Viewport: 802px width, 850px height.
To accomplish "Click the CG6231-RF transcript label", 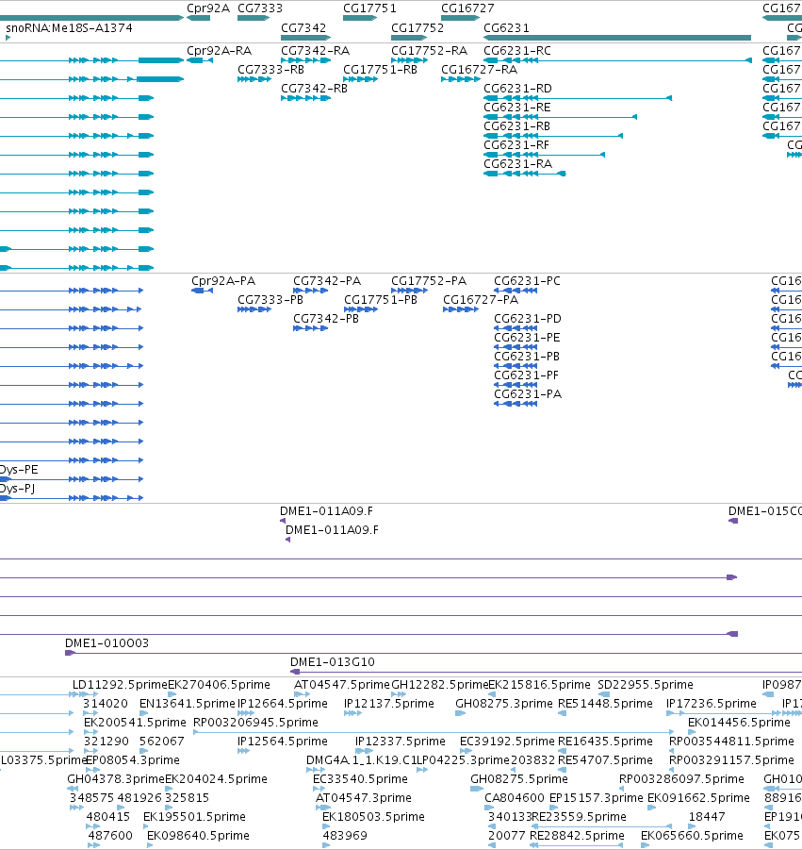I will (x=516, y=144).
